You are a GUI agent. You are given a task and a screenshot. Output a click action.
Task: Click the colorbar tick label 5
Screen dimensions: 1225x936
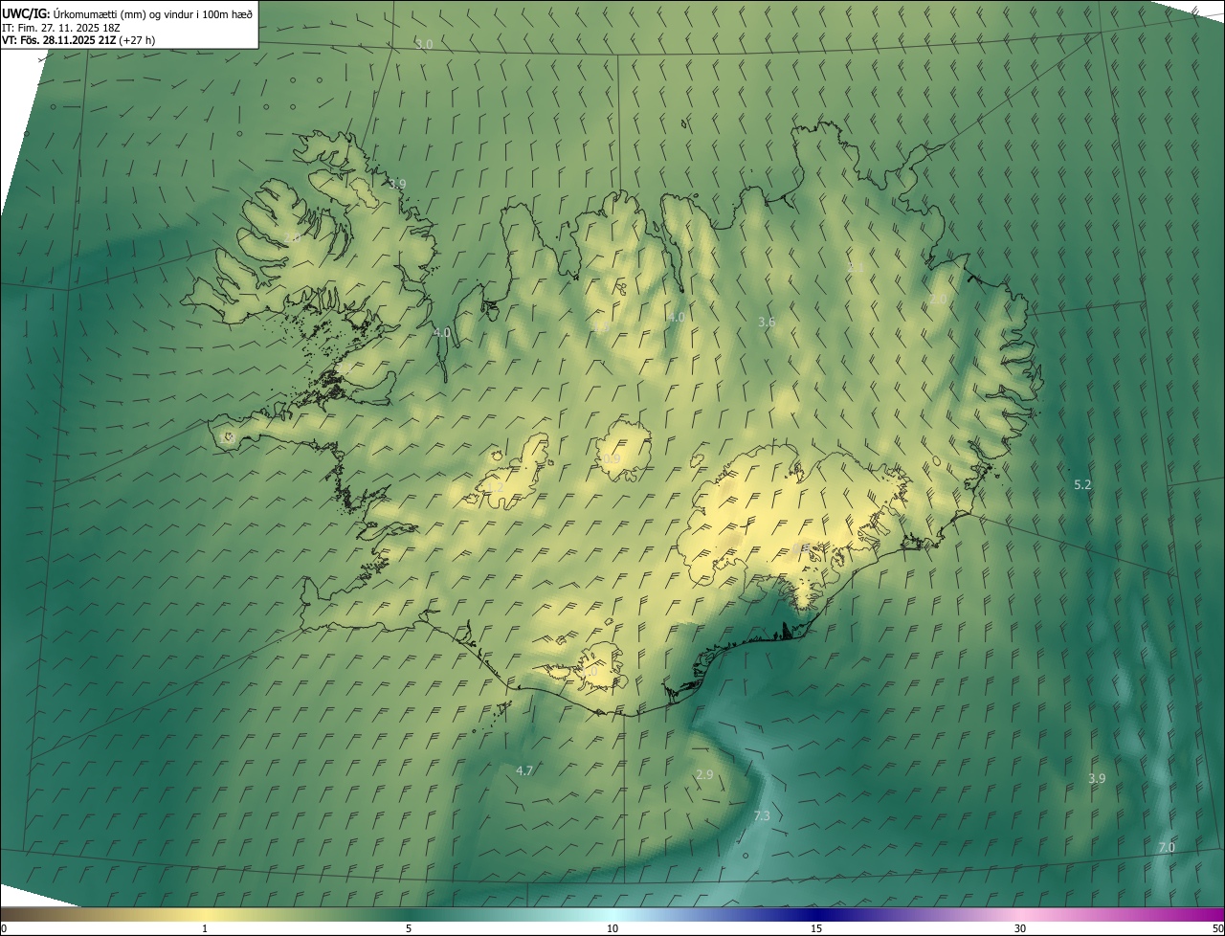[409, 928]
